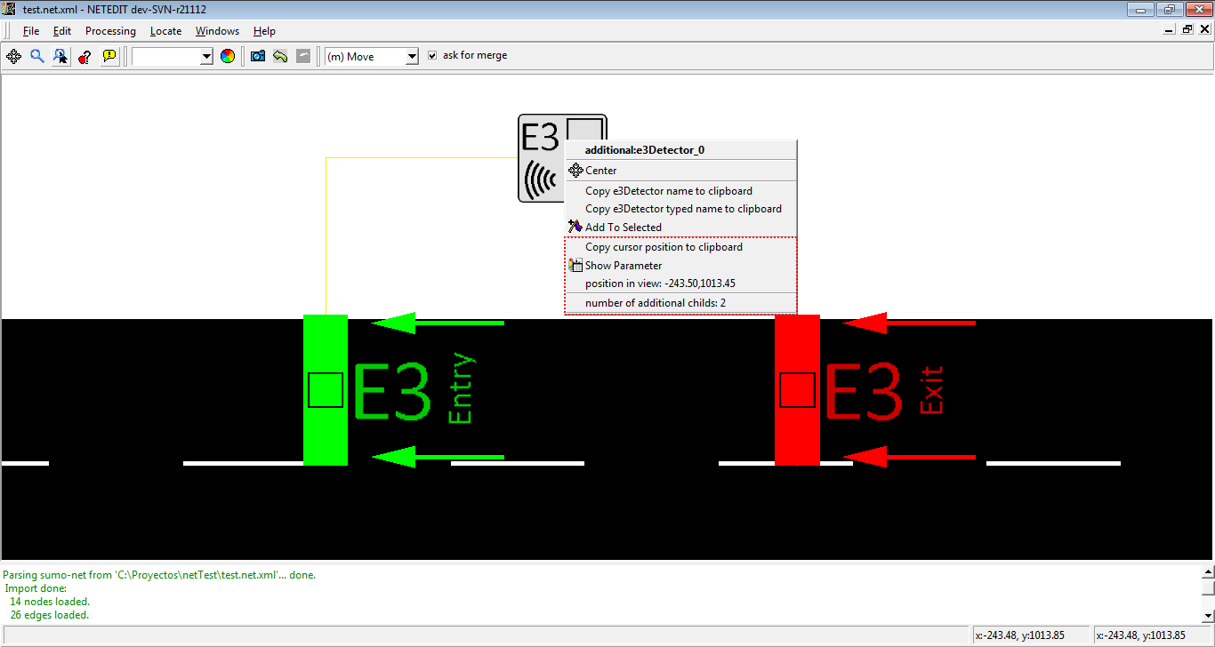
Task: Toggle the 'ask for merge' checkbox
Action: click(432, 55)
